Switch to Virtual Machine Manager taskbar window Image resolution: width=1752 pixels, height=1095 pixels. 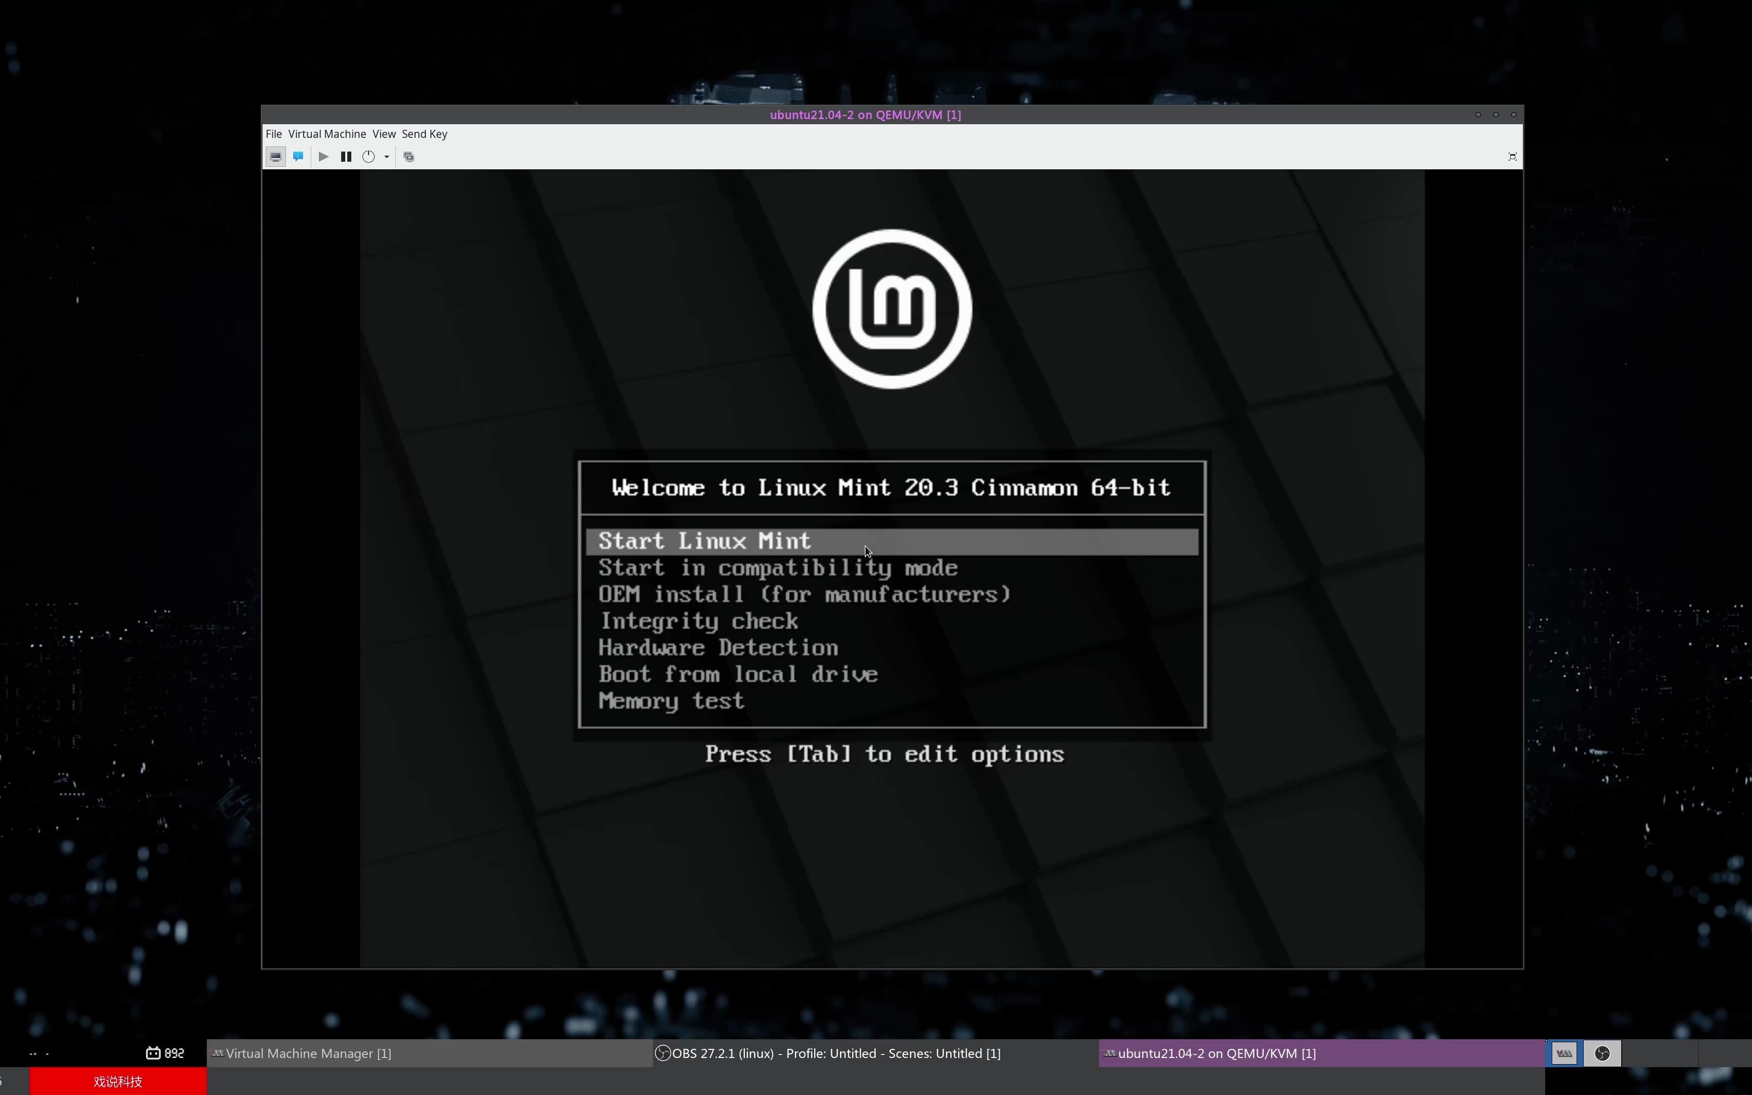coord(429,1053)
